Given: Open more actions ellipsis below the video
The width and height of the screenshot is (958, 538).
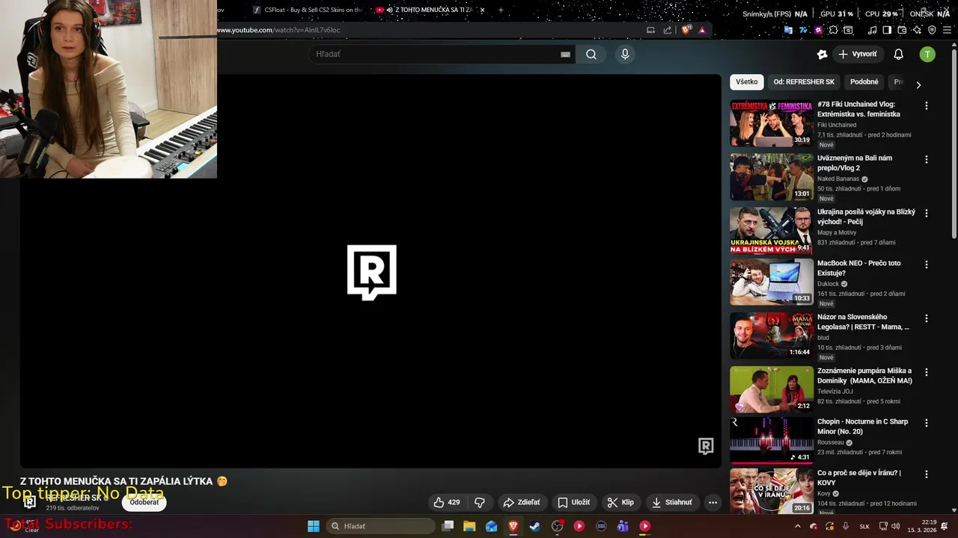Looking at the screenshot, I should (x=713, y=502).
